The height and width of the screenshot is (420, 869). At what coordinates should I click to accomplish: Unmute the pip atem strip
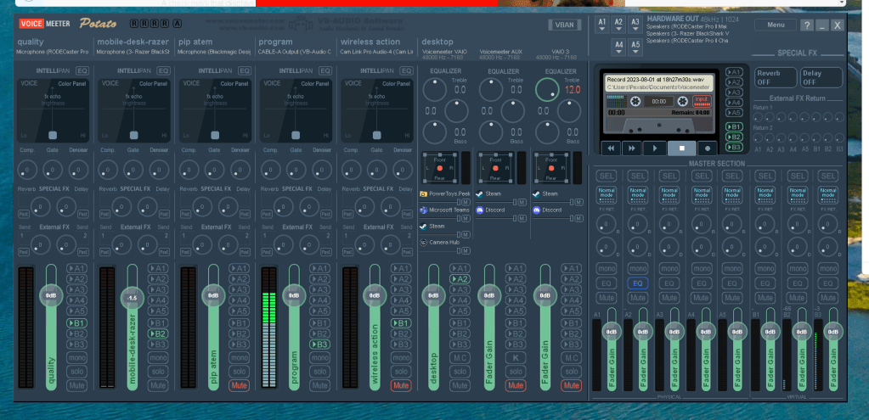(239, 385)
